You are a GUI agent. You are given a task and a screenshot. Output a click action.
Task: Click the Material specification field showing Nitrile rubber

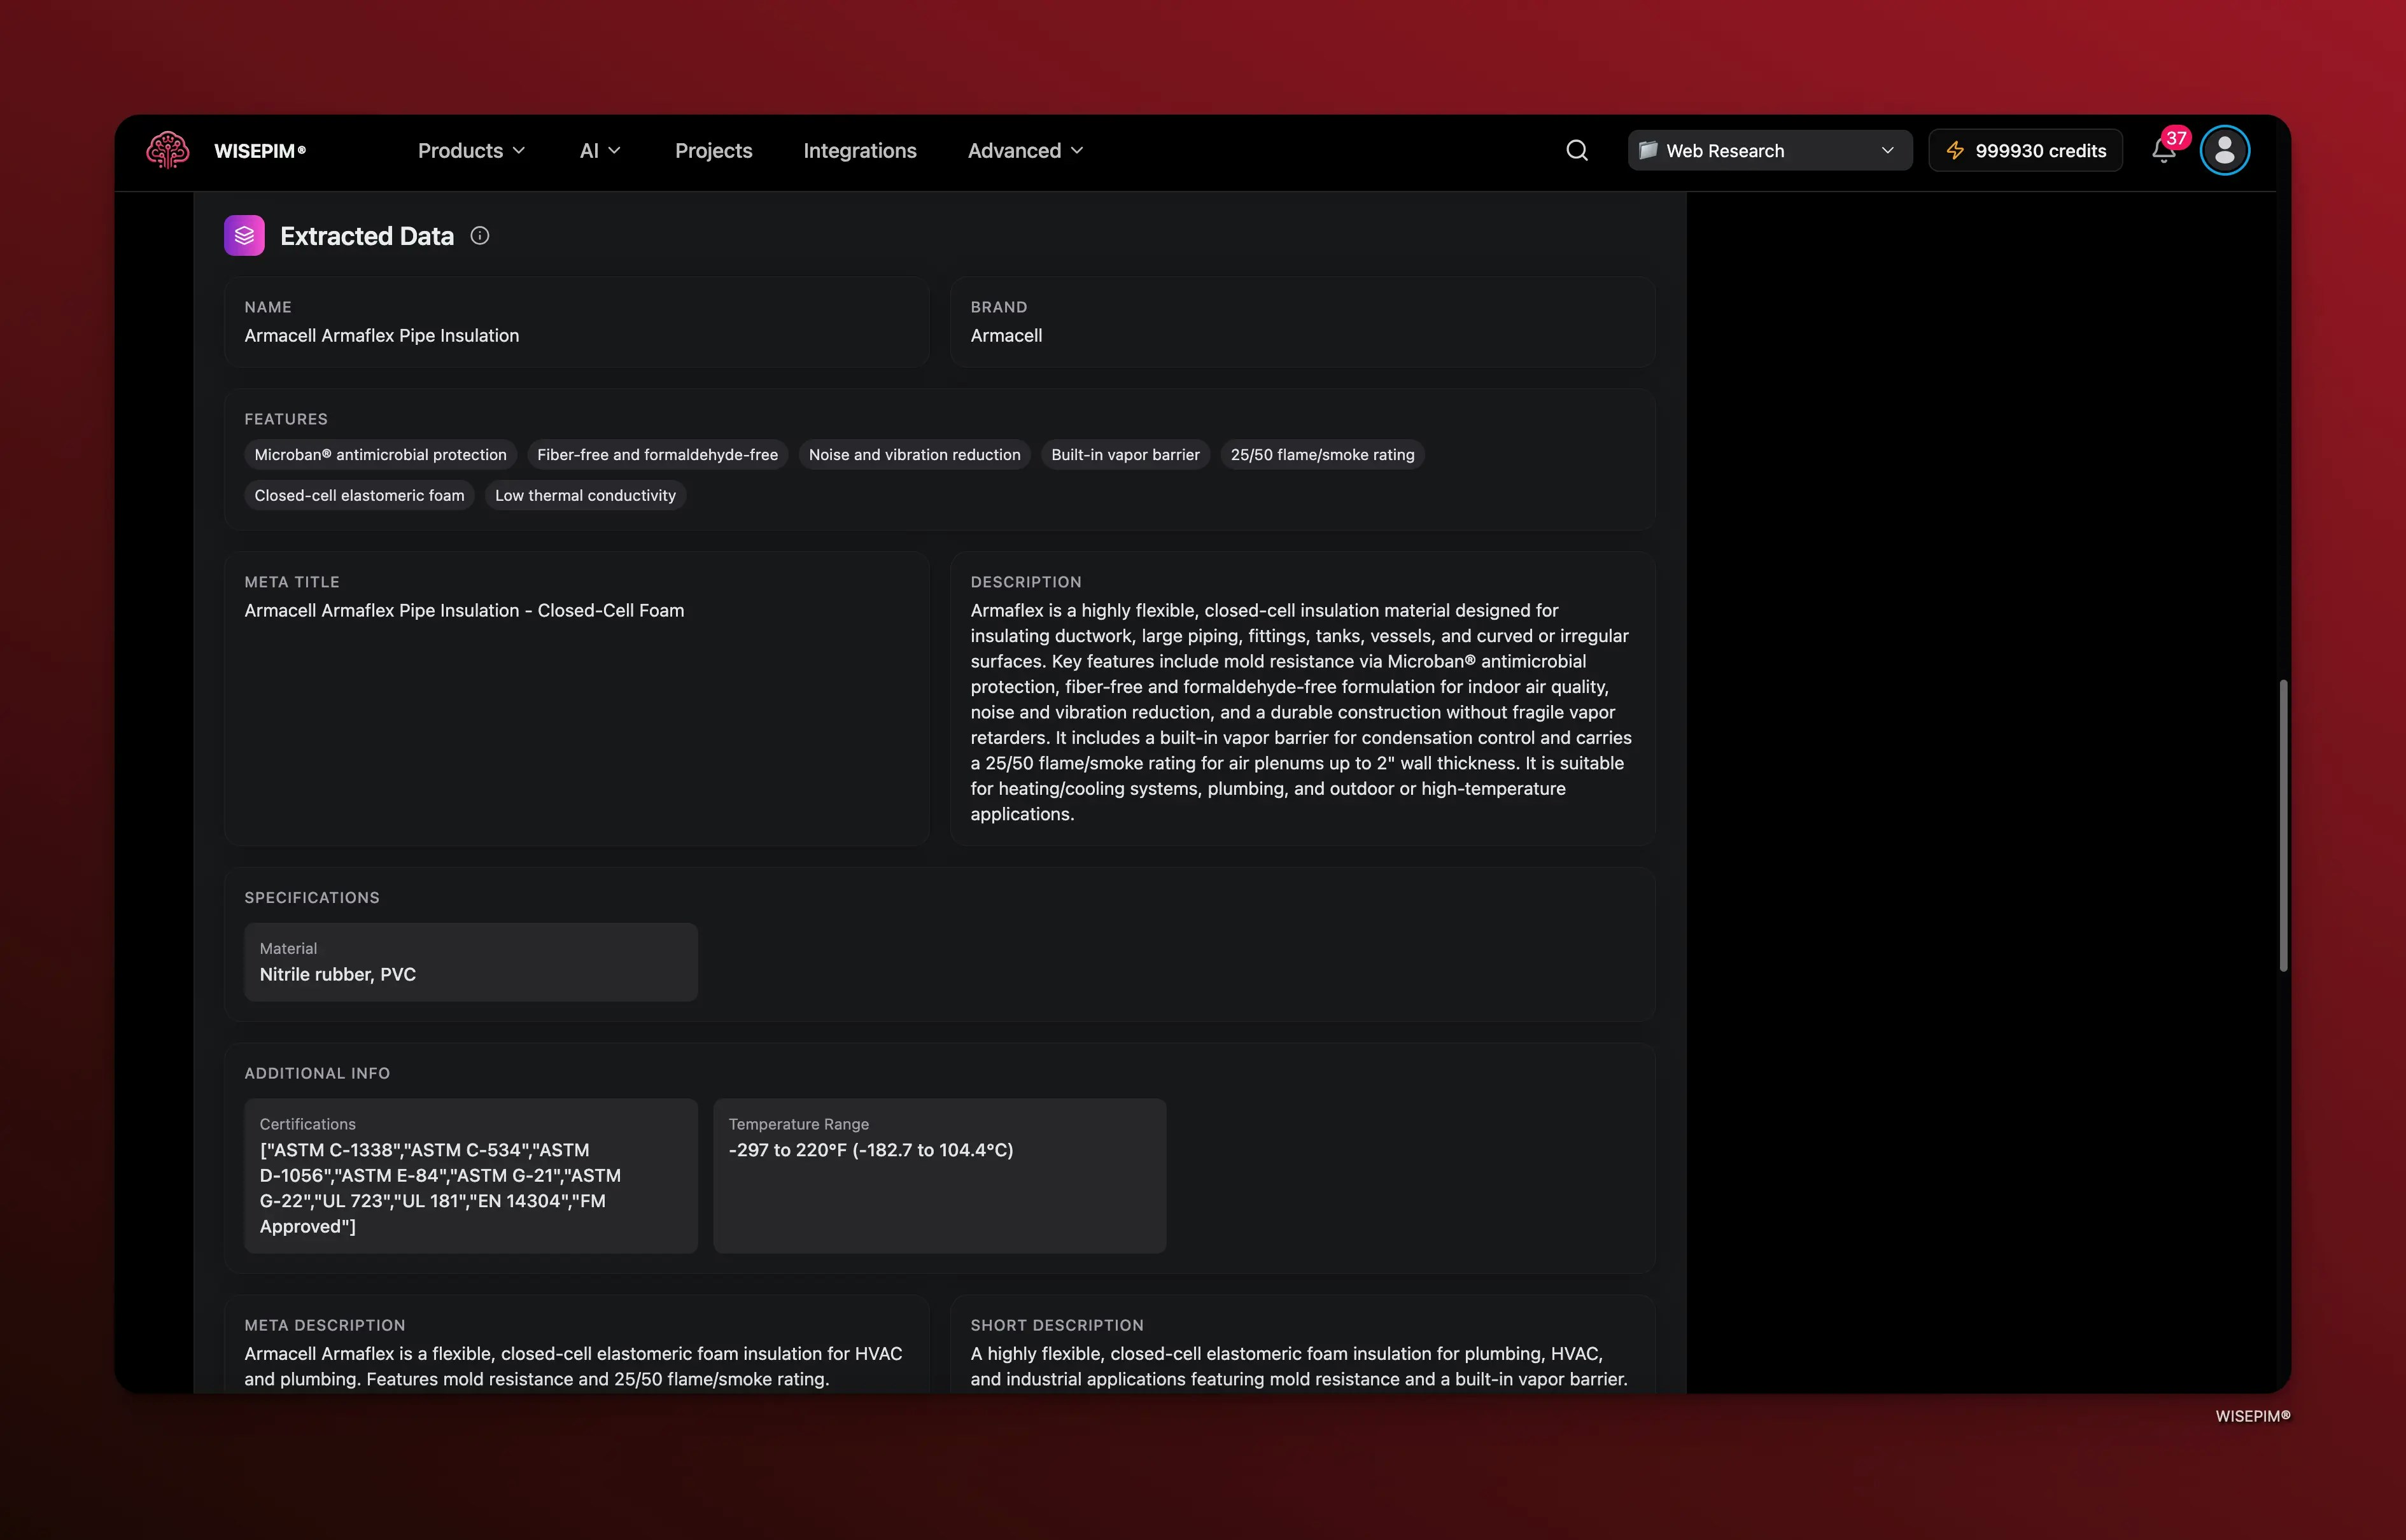(x=470, y=962)
